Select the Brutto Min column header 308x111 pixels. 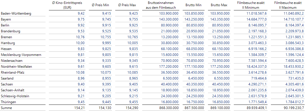click(193, 5)
